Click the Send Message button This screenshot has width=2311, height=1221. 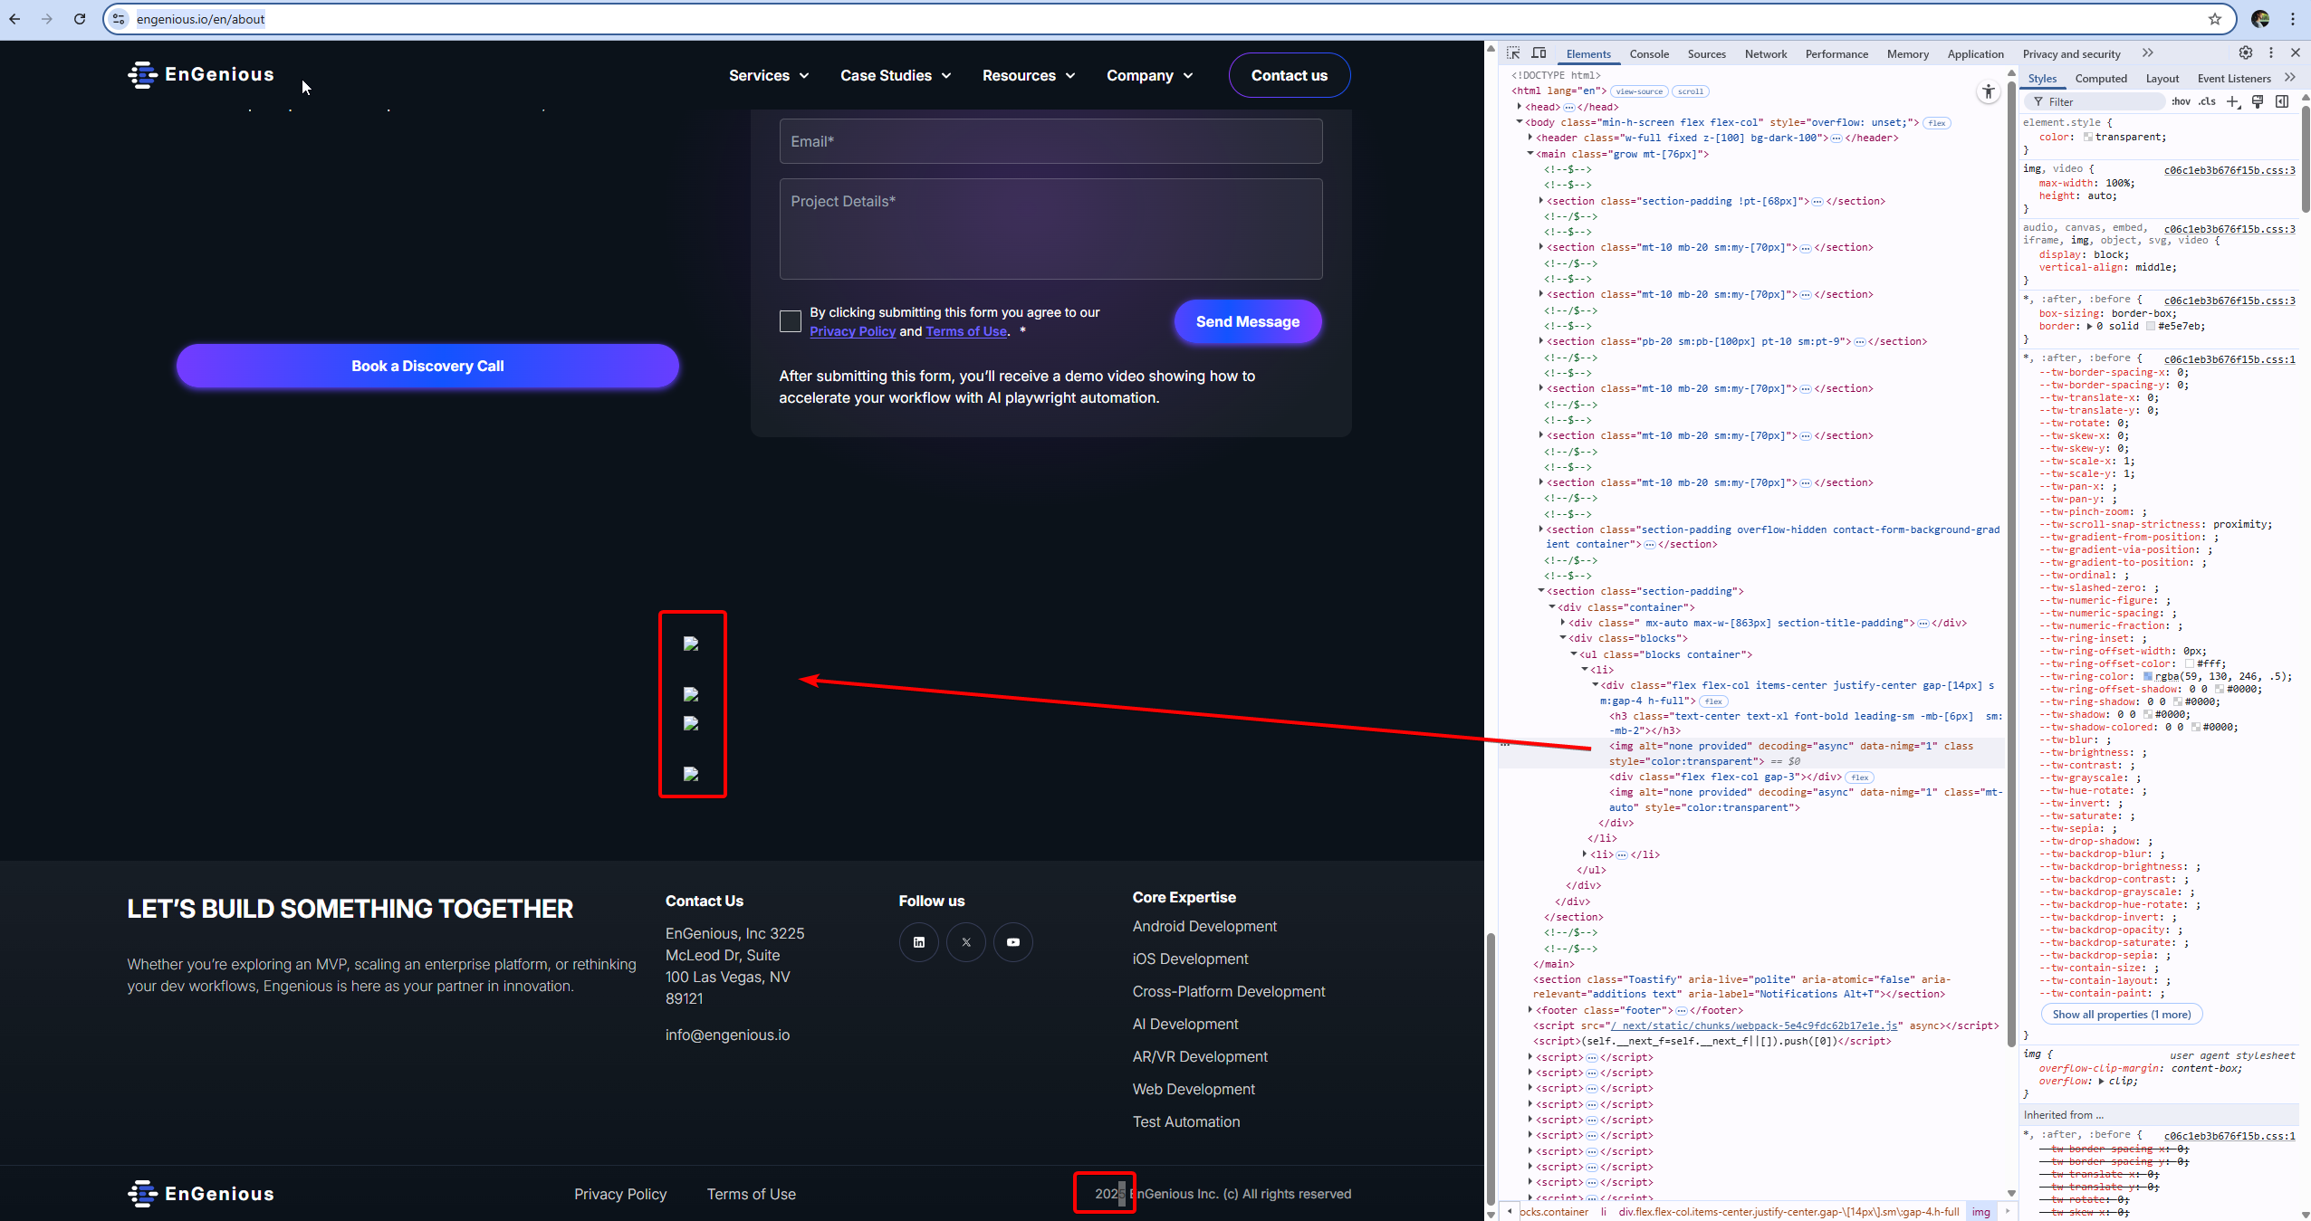tap(1247, 322)
